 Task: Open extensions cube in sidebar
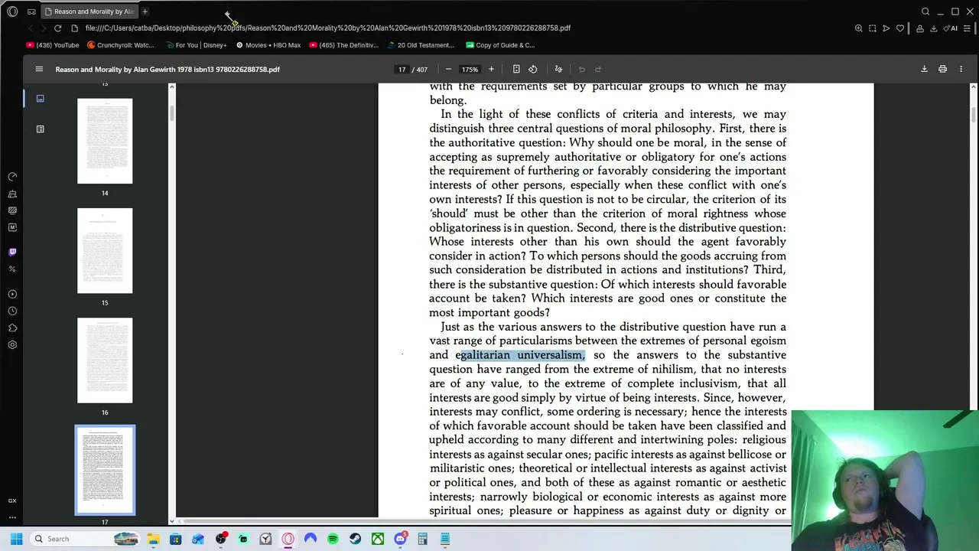coord(12,328)
